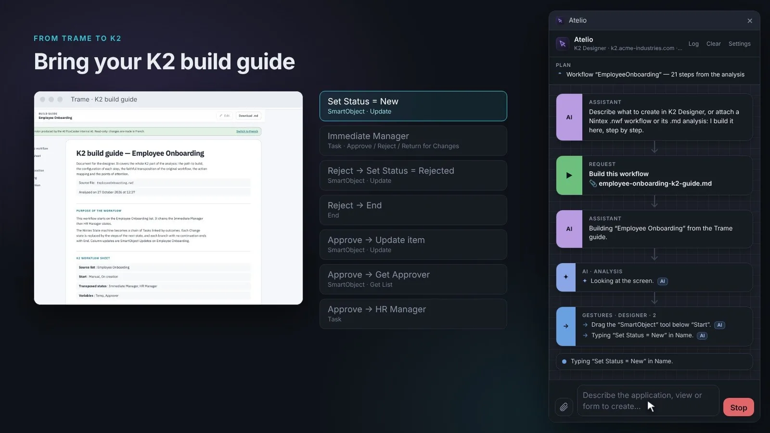Click the 'Build this workflow' request text

(x=619, y=174)
